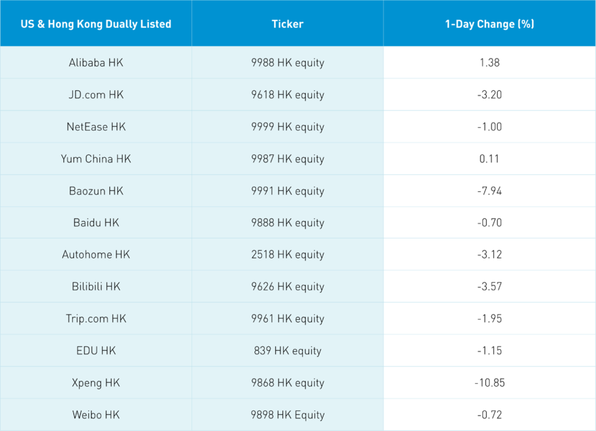This screenshot has width=596, height=431.
Task: Select the '9898 HK Equity' ticker cell
Action: coord(287,415)
